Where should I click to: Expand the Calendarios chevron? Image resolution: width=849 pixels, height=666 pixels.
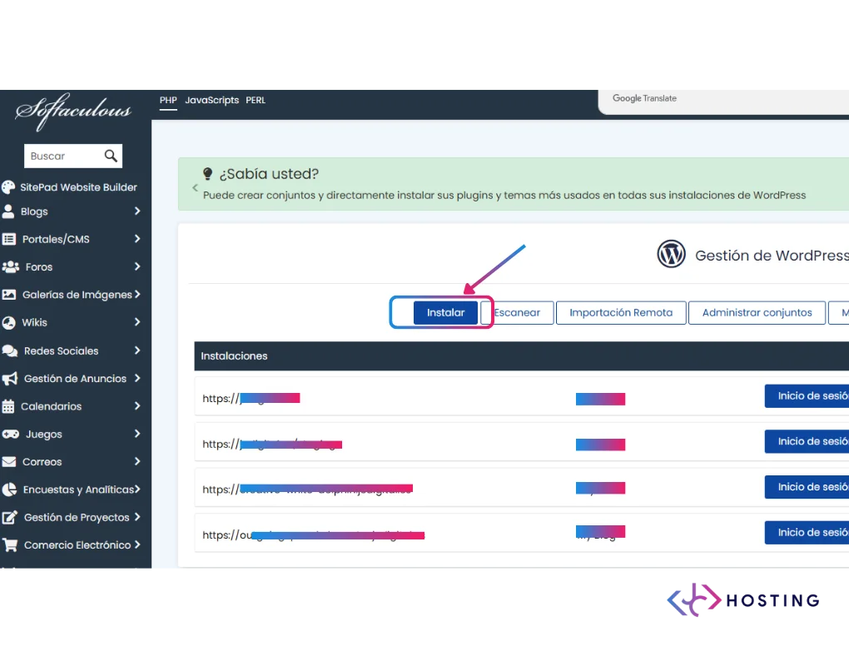pyautogui.click(x=137, y=406)
